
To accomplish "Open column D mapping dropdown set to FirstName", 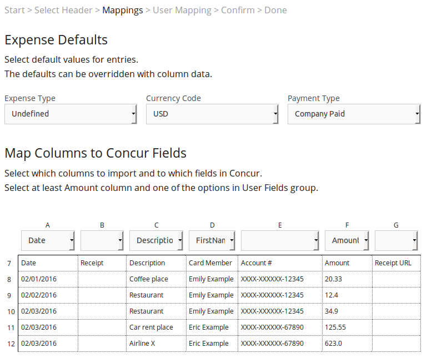I will (x=212, y=241).
